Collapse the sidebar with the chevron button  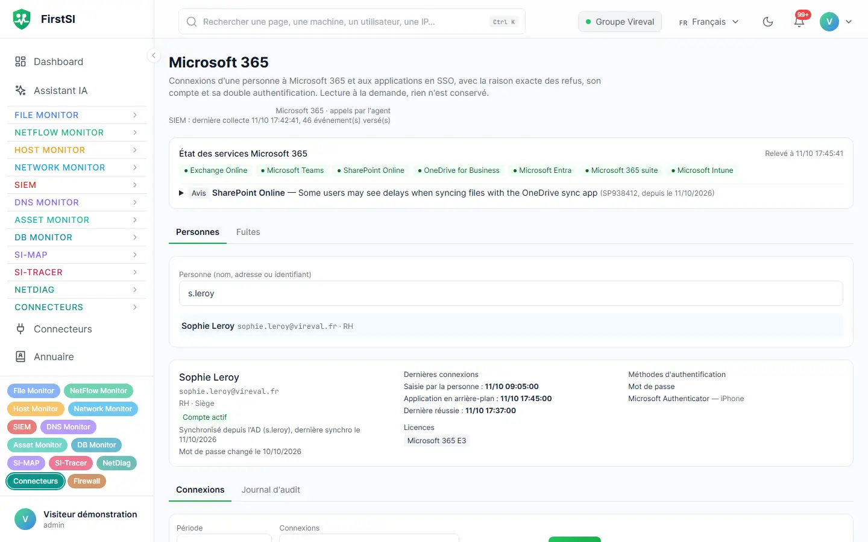point(154,55)
